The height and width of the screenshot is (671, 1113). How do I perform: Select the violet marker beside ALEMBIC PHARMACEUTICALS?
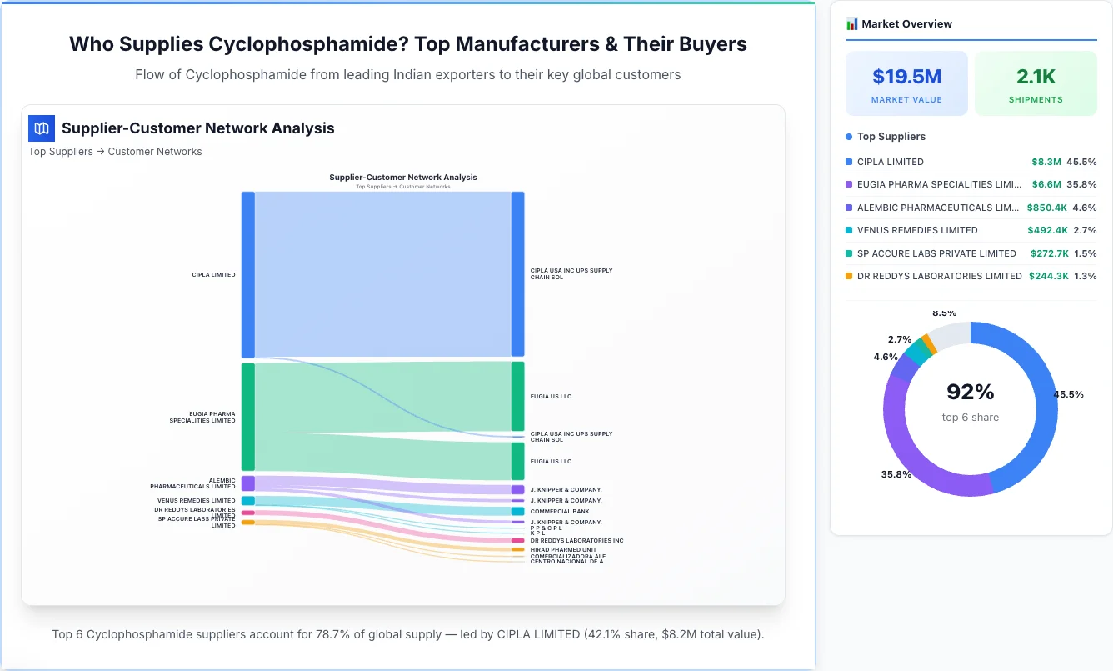pos(847,208)
